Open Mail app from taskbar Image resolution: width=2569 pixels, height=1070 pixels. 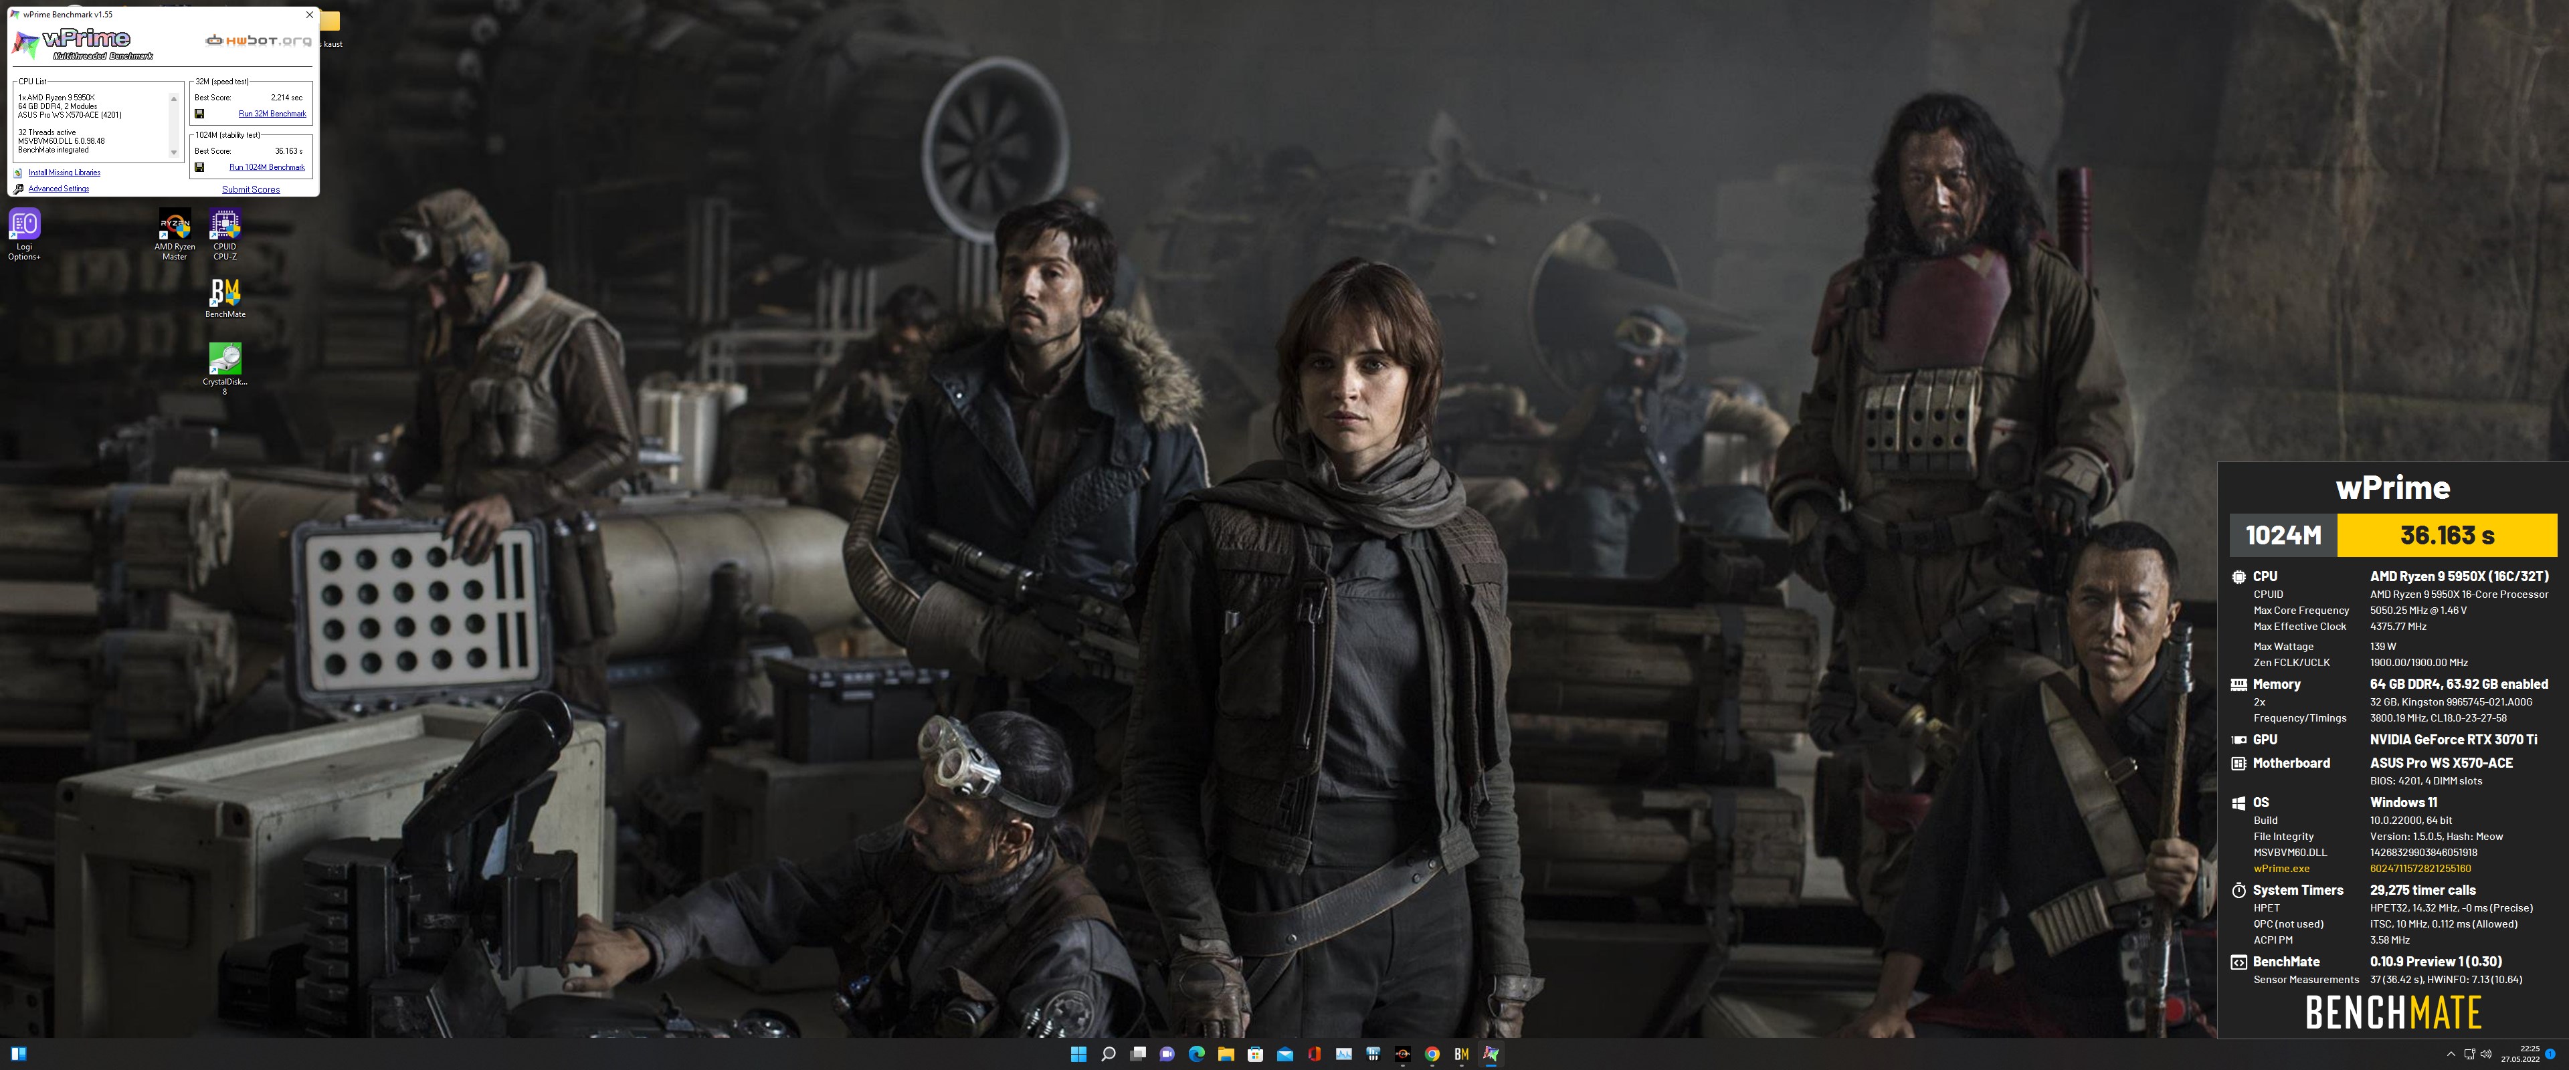coord(1284,1054)
